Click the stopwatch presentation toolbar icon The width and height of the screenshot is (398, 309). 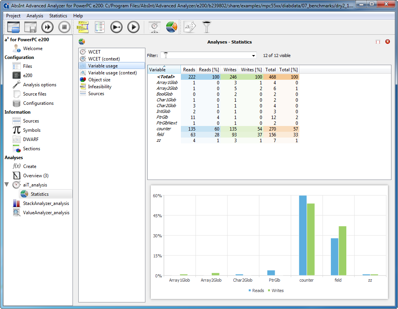[x=155, y=27]
